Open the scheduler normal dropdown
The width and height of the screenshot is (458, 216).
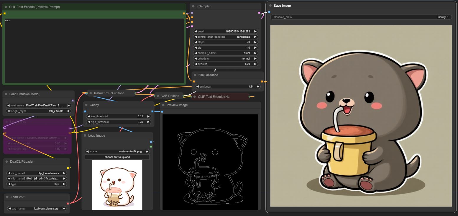coord(226,59)
